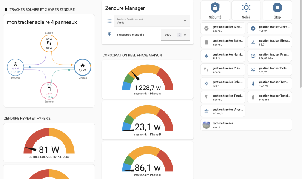Click the Puissance manuelle label

(x=131, y=35)
